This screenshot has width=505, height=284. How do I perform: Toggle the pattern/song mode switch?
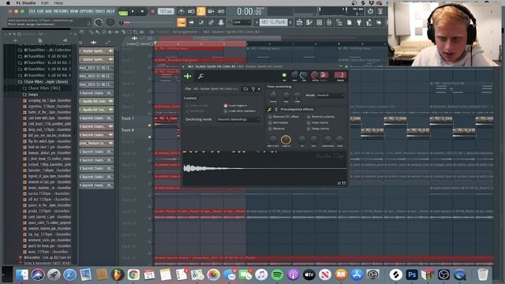pos(123,12)
